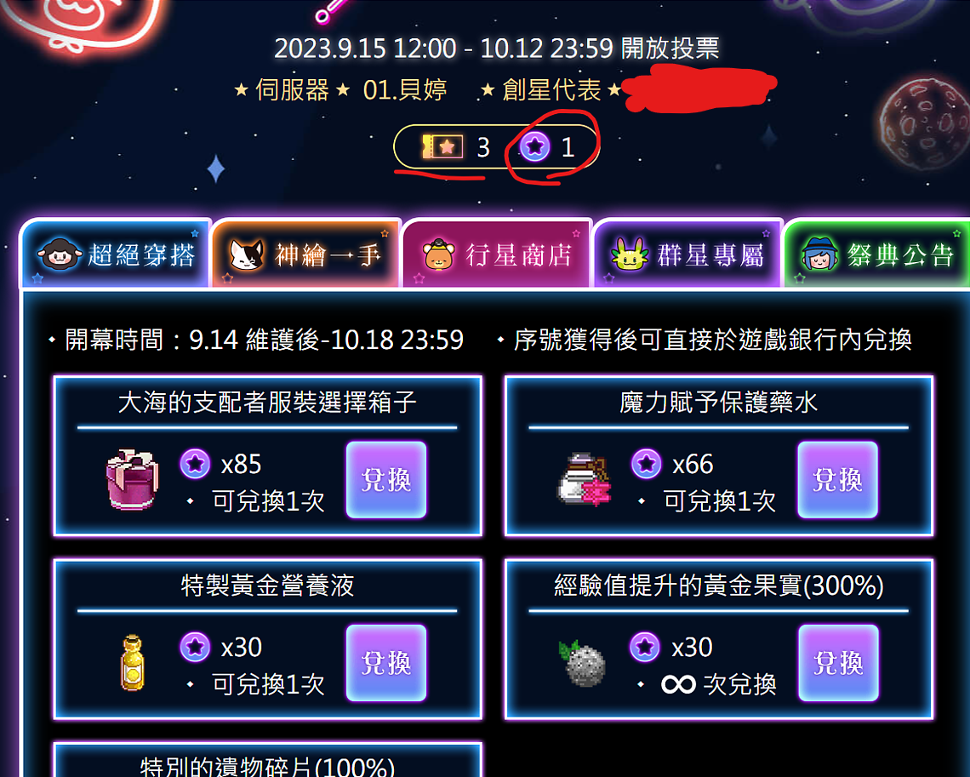Open the 超絕穿搭 tab
970x777 pixels.
point(116,254)
